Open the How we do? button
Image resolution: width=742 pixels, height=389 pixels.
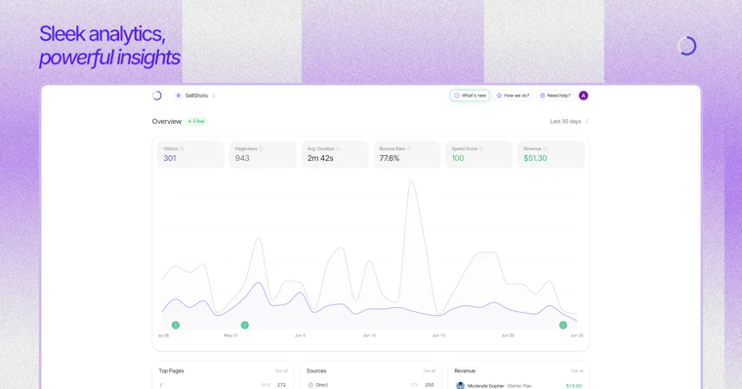click(513, 96)
